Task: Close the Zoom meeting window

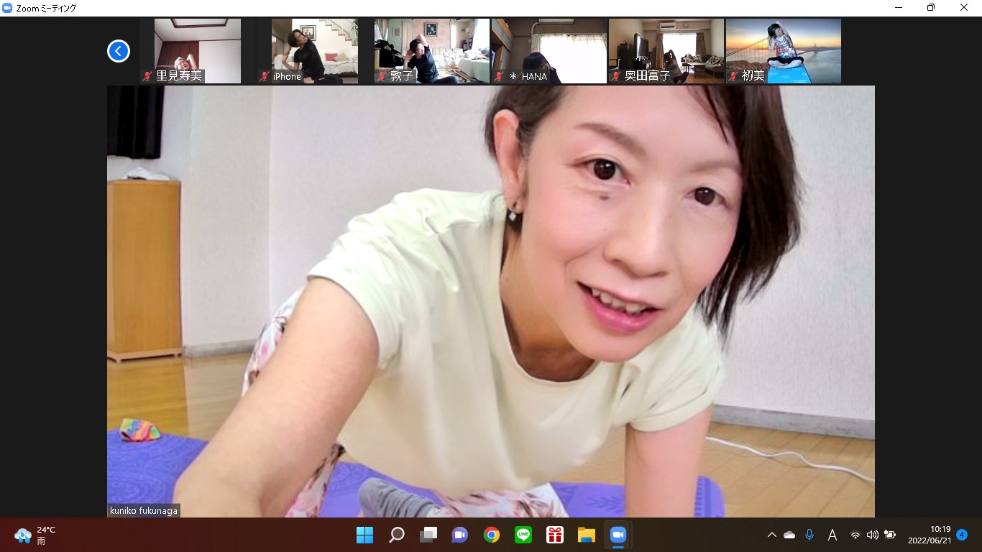Action: point(964,8)
